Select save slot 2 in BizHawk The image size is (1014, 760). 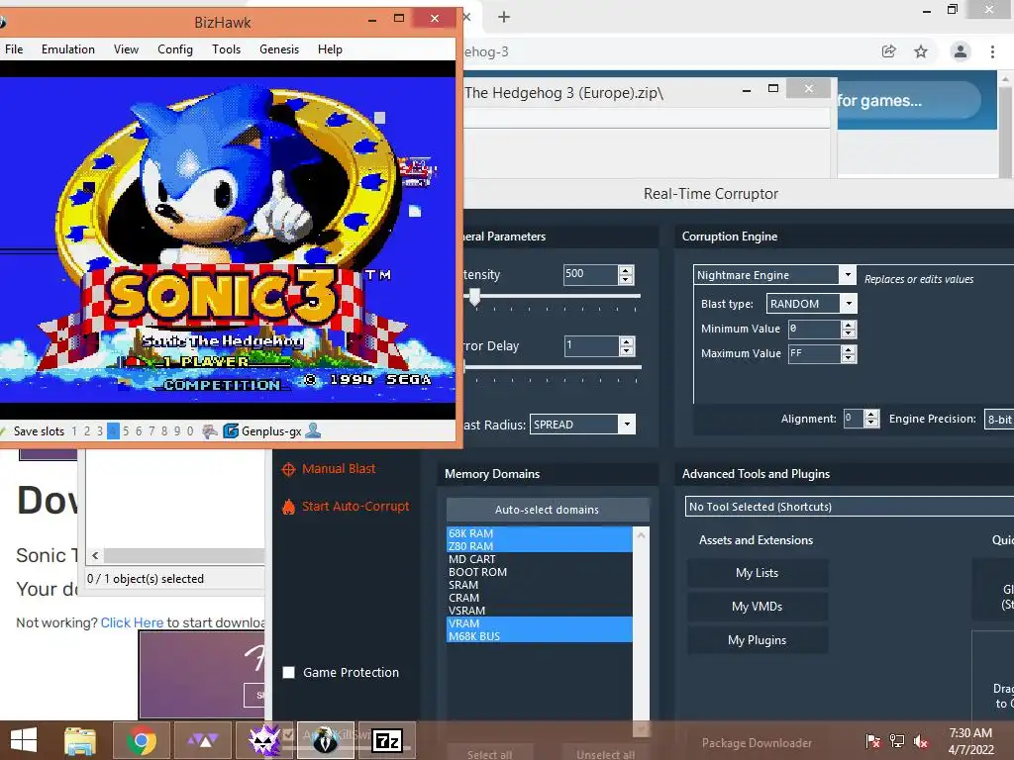pos(87,431)
